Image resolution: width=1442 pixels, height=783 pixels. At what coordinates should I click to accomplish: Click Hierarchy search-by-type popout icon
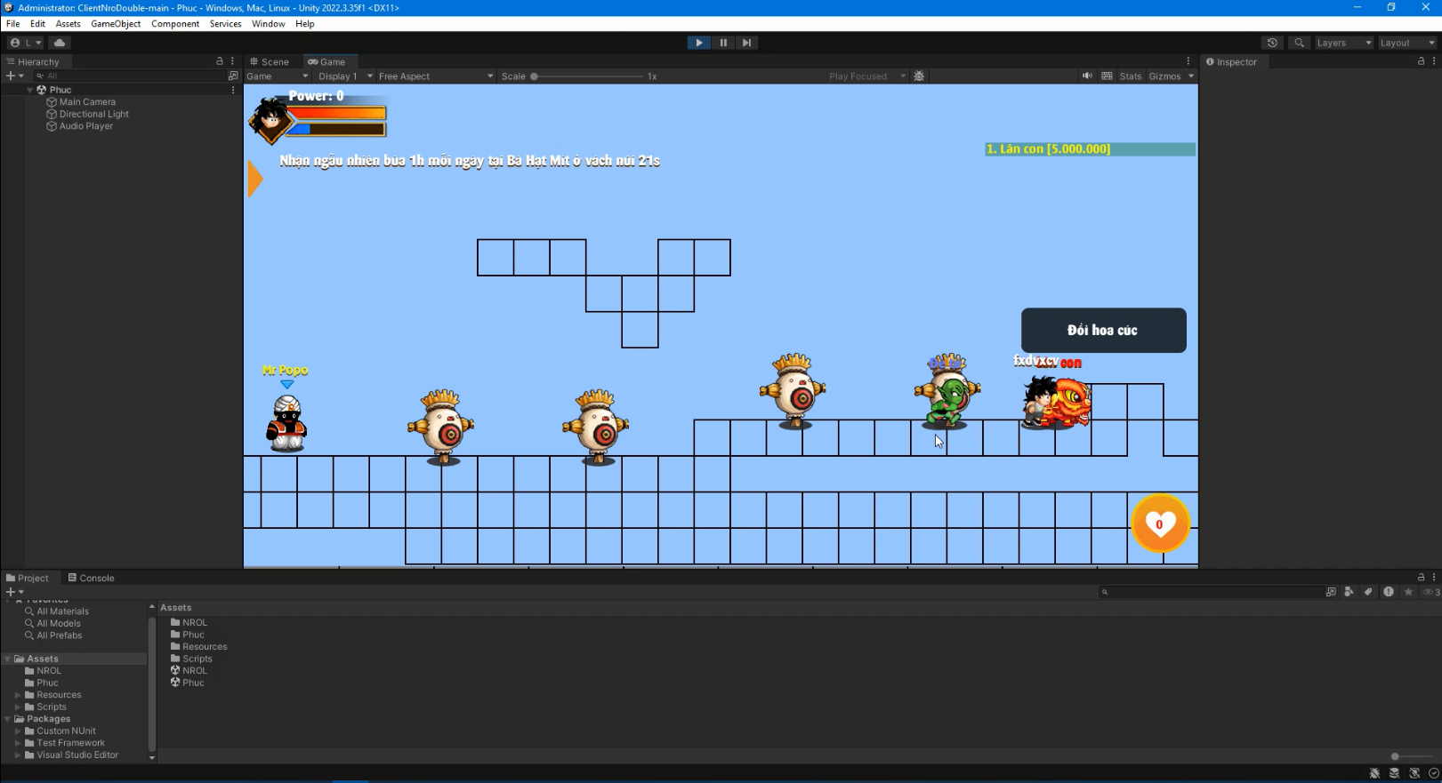233,76
